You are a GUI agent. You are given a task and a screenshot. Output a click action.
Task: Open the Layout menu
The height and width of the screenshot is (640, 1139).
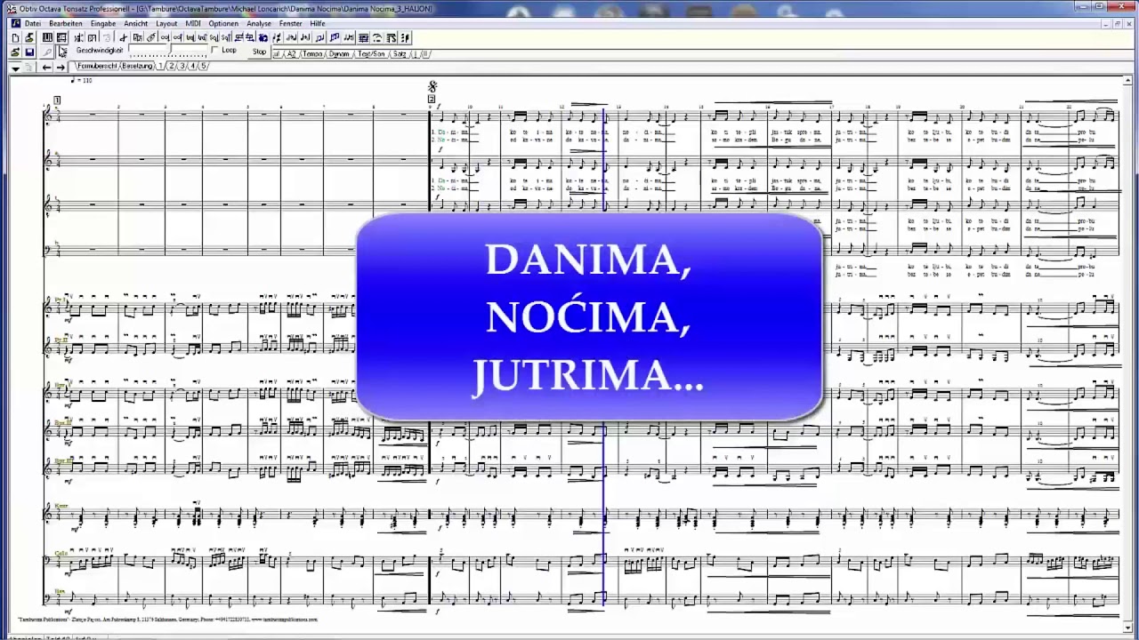tap(166, 23)
